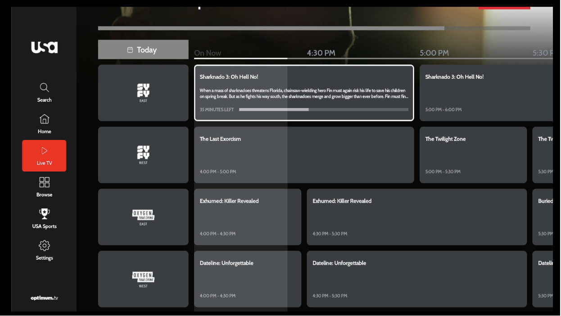
Task: Select Oxygen True Crime East channel
Action: click(143, 217)
